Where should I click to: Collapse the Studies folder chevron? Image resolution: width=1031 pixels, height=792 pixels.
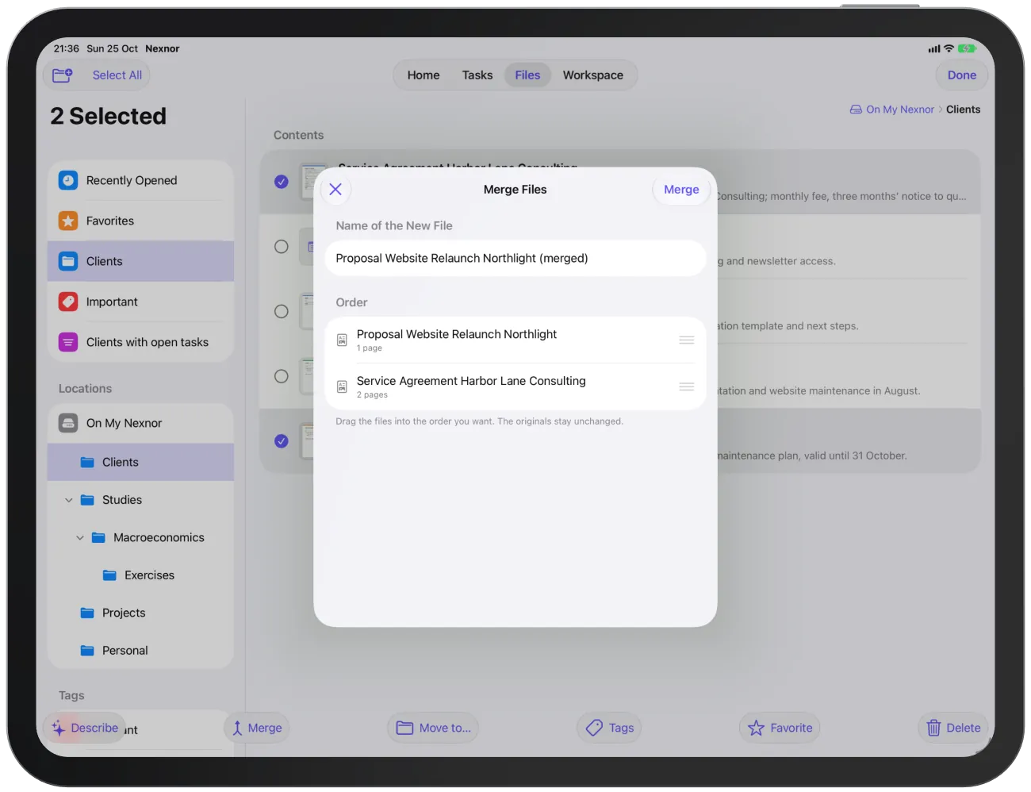pyautogui.click(x=69, y=501)
